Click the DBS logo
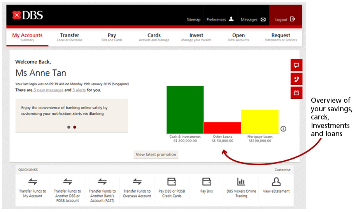The width and height of the screenshot is (356, 212). (28, 16)
